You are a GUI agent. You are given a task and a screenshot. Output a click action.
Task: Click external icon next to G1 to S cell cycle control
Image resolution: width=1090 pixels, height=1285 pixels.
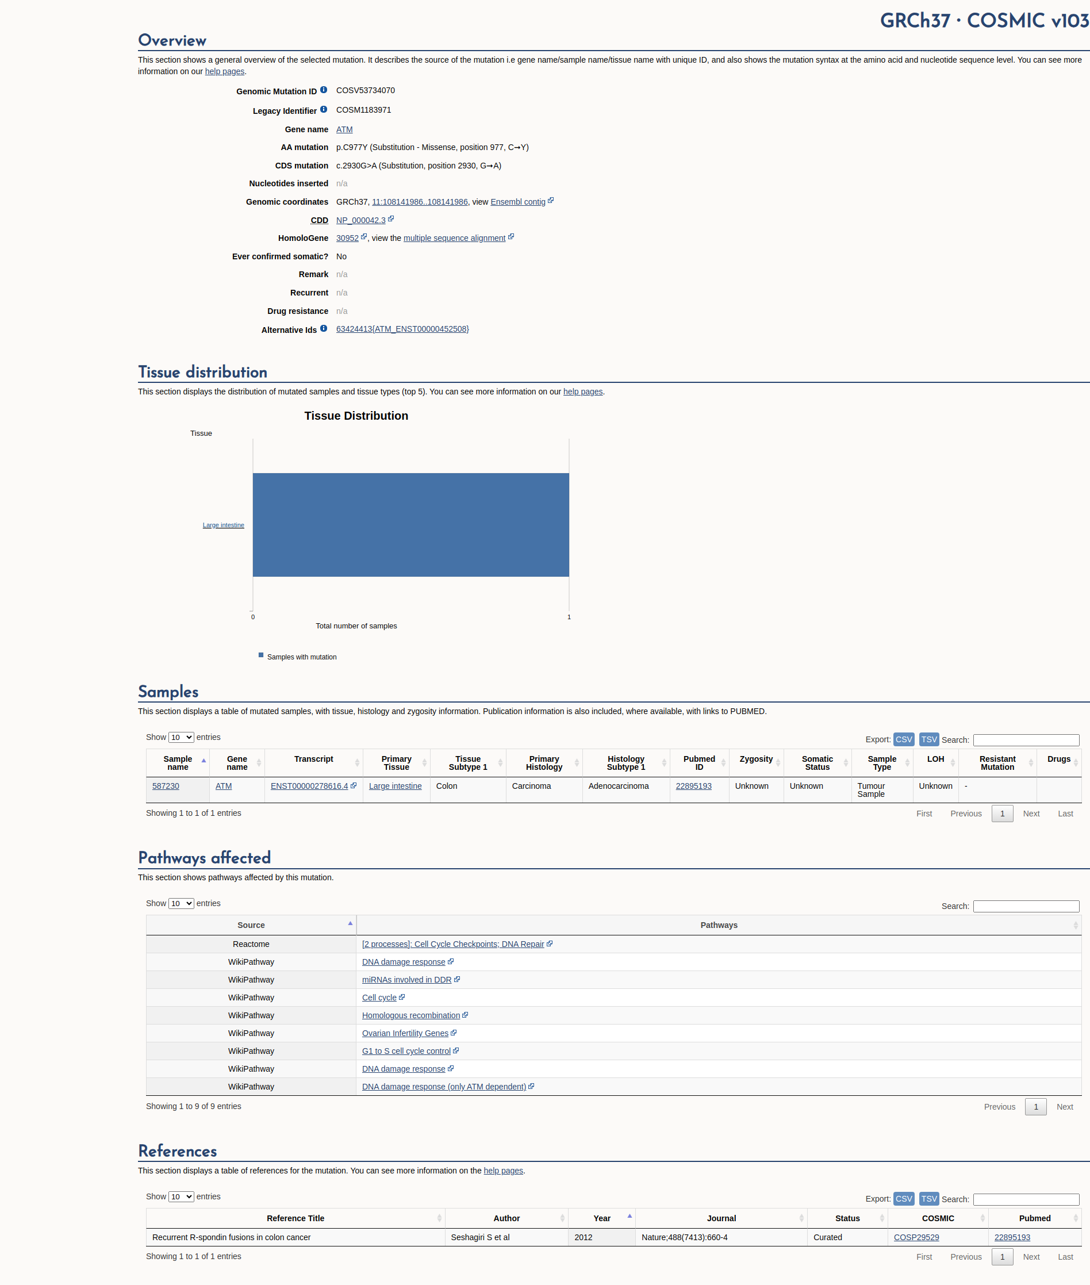pyautogui.click(x=456, y=1051)
